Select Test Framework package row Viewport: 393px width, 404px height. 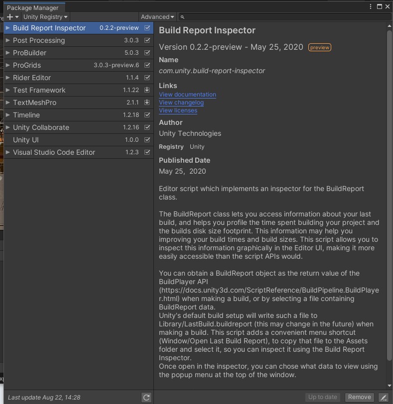pos(79,90)
